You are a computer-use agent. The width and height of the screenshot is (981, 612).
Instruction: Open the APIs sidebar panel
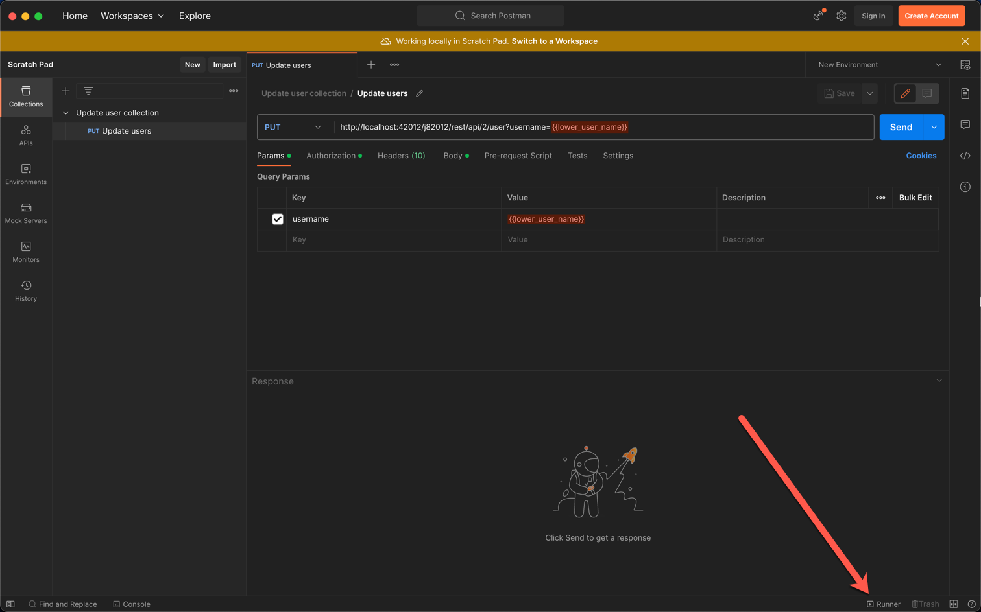[x=26, y=135]
